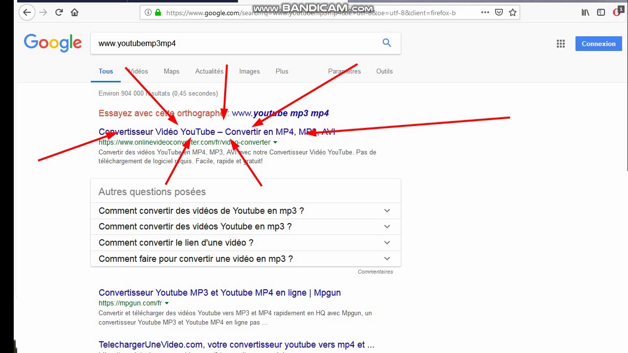628x353 pixels.
Task: Open the Outils search tools
Action: 384,71
